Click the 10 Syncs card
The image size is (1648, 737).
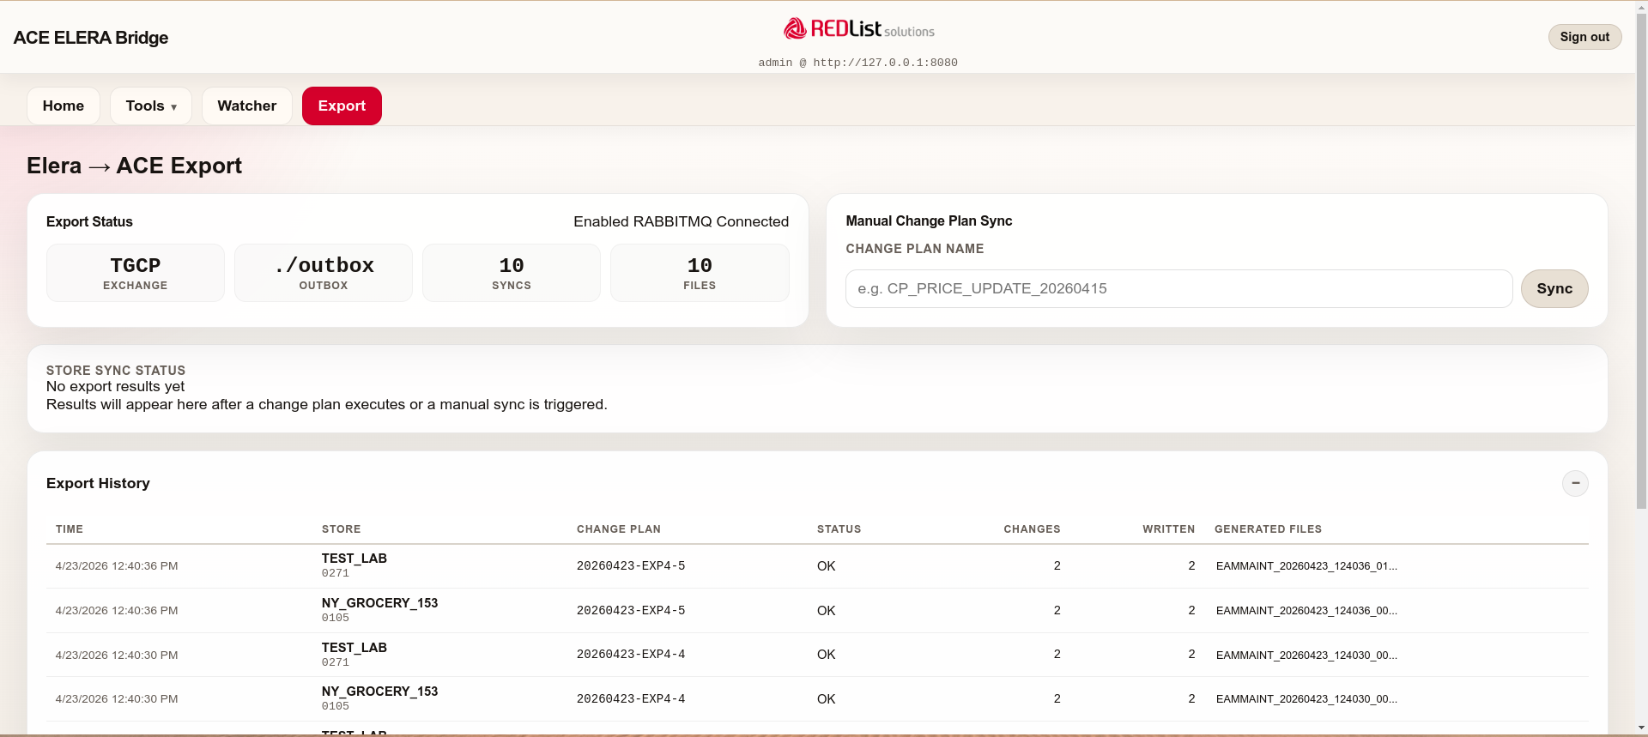click(x=512, y=273)
